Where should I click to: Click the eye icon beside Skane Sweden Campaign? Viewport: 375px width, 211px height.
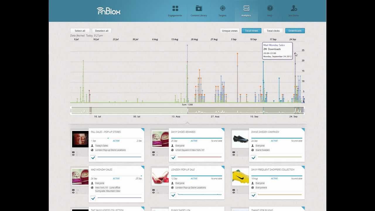tap(233, 155)
